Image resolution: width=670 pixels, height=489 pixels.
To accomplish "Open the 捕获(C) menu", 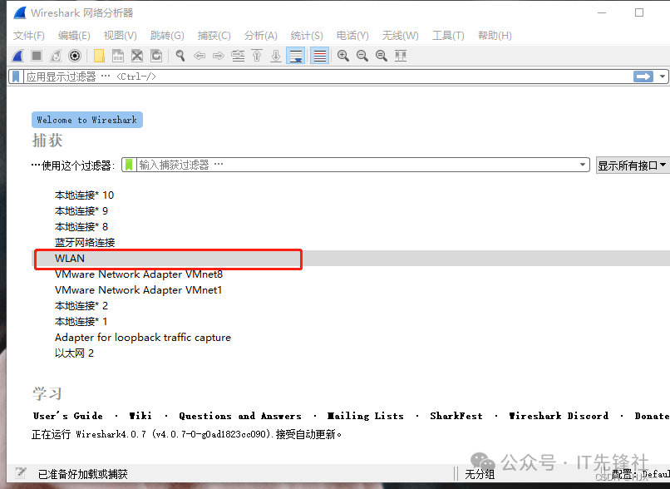I will 214,35.
